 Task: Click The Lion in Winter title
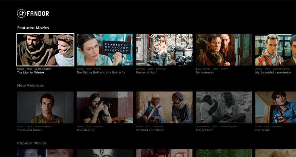(x=31, y=73)
